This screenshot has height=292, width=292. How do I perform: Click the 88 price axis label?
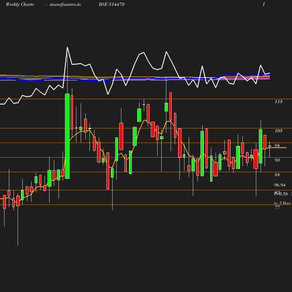click(x=277, y=175)
